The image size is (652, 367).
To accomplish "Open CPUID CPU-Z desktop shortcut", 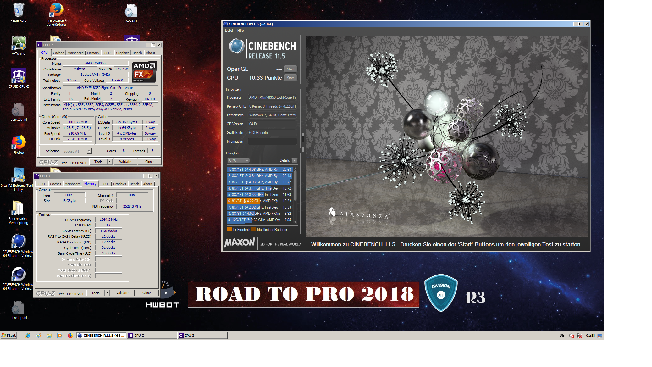I will [19, 79].
